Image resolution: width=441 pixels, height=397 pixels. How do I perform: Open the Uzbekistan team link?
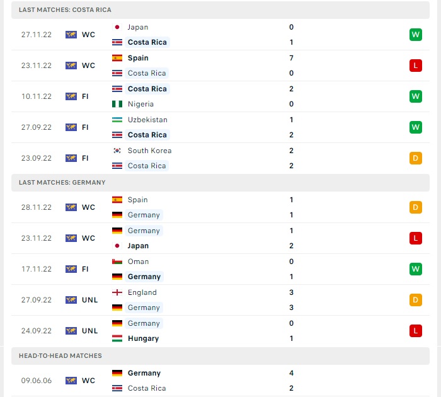[147, 120]
